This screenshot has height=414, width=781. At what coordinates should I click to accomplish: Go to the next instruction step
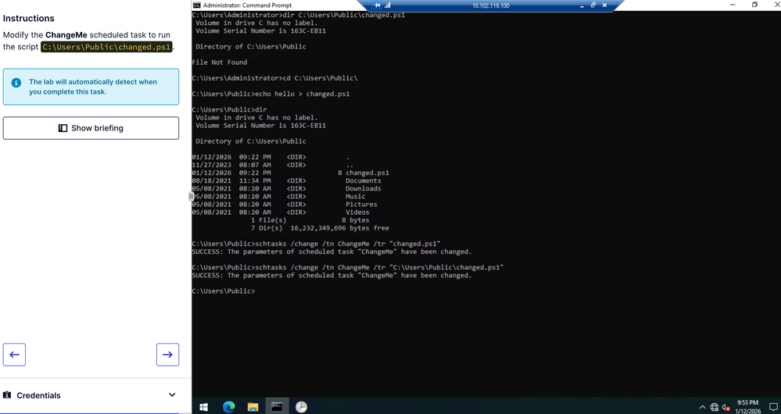point(167,355)
